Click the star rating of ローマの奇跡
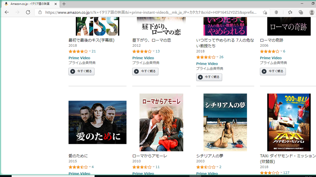 270,51
